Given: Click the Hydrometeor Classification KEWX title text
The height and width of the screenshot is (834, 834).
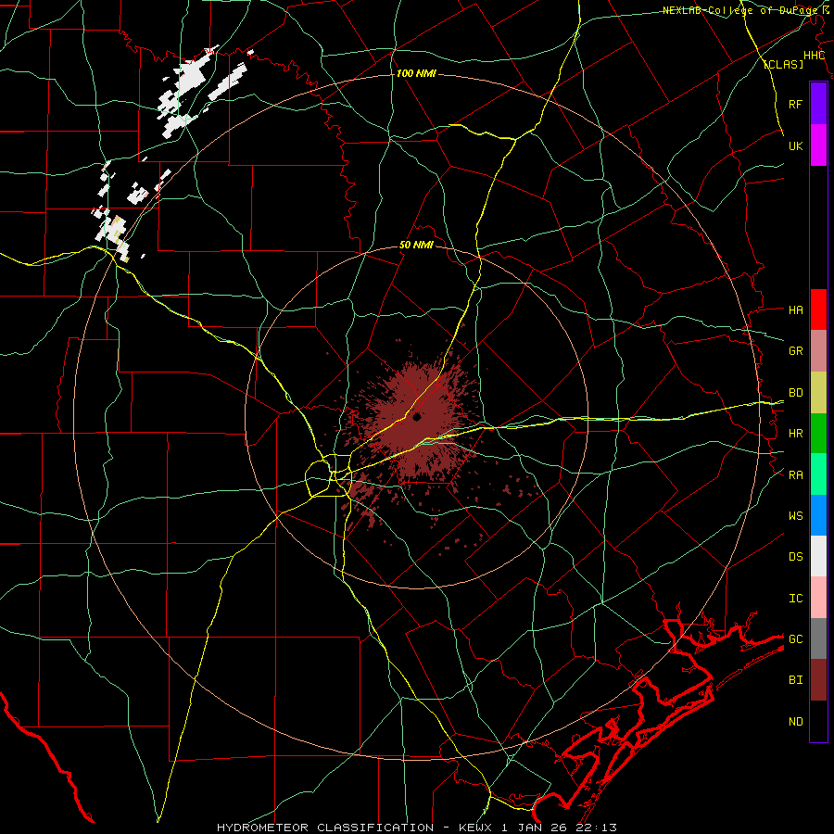Looking at the screenshot, I should coord(417,828).
